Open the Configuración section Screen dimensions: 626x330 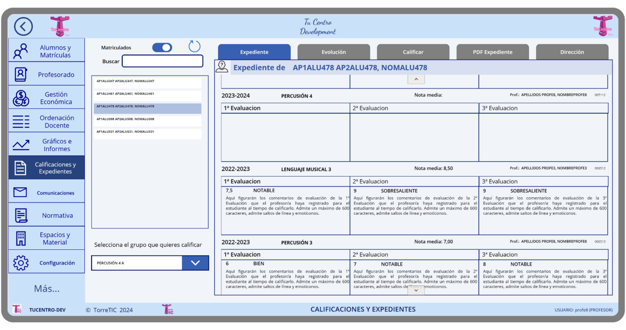[47, 263]
